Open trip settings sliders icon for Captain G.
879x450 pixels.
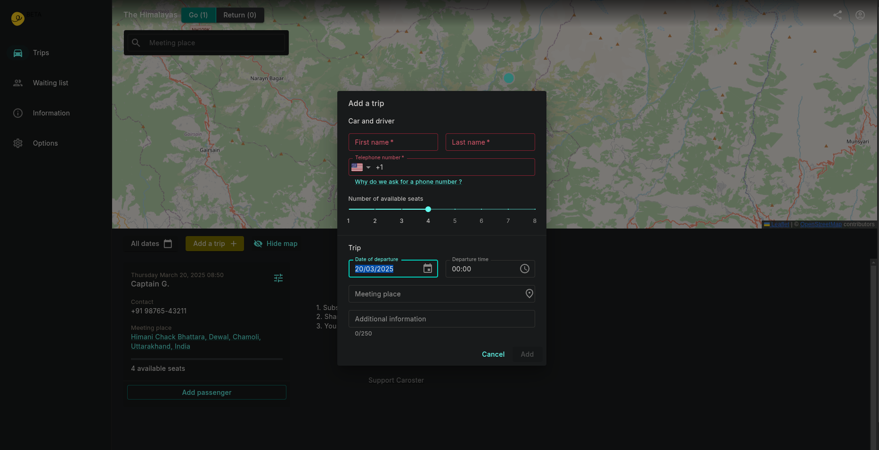click(x=278, y=278)
